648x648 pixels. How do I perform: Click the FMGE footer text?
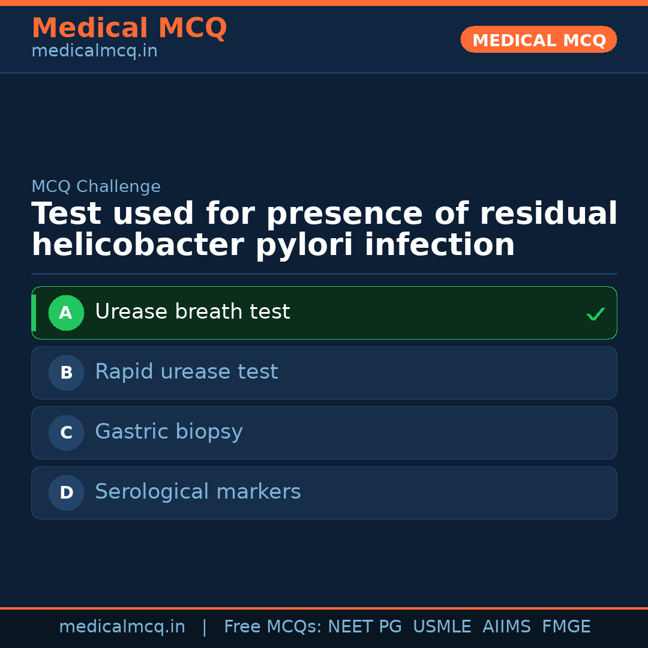pyautogui.click(x=566, y=627)
